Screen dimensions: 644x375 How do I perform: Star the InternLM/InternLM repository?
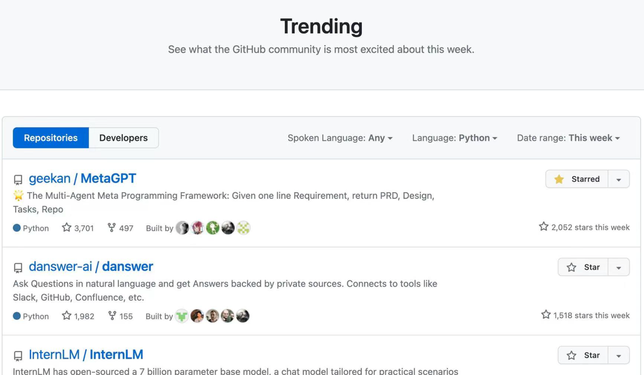(583, 355)
